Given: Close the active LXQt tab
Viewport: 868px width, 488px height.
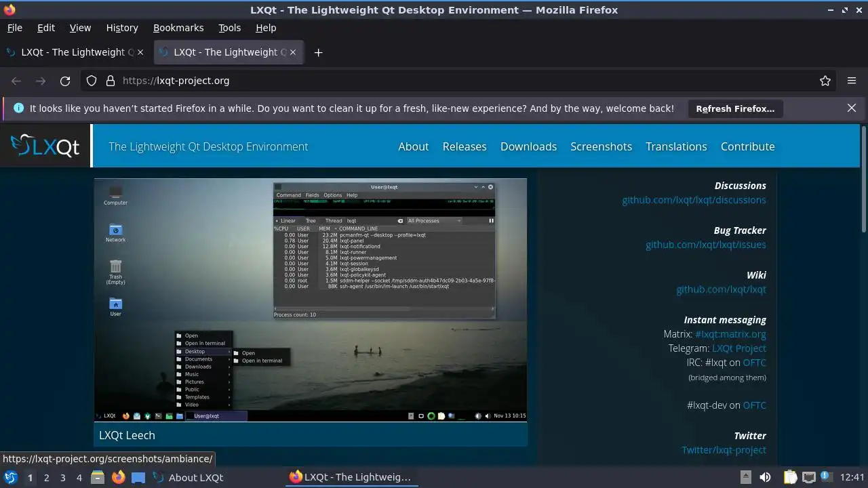Looking at the screenshot, I should click(294, 52).
